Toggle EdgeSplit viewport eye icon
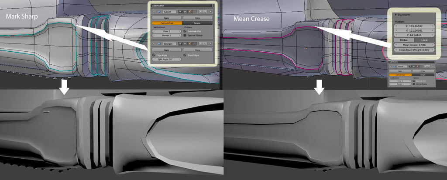This screenshot has height=180, width=447. (185, 44)
